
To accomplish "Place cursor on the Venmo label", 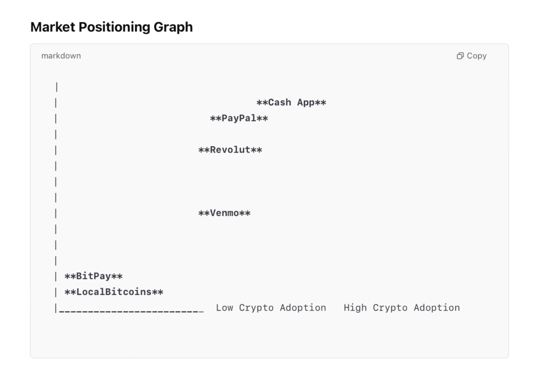I will 224,213.
